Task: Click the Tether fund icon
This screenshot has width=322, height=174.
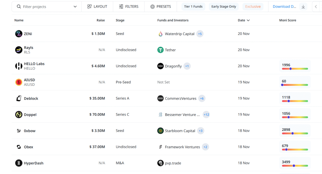Action: tap(160, 50)
